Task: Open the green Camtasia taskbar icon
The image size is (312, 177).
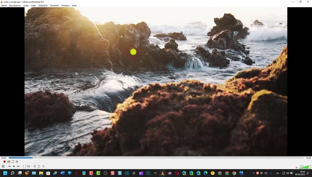Action: point(98,173)
